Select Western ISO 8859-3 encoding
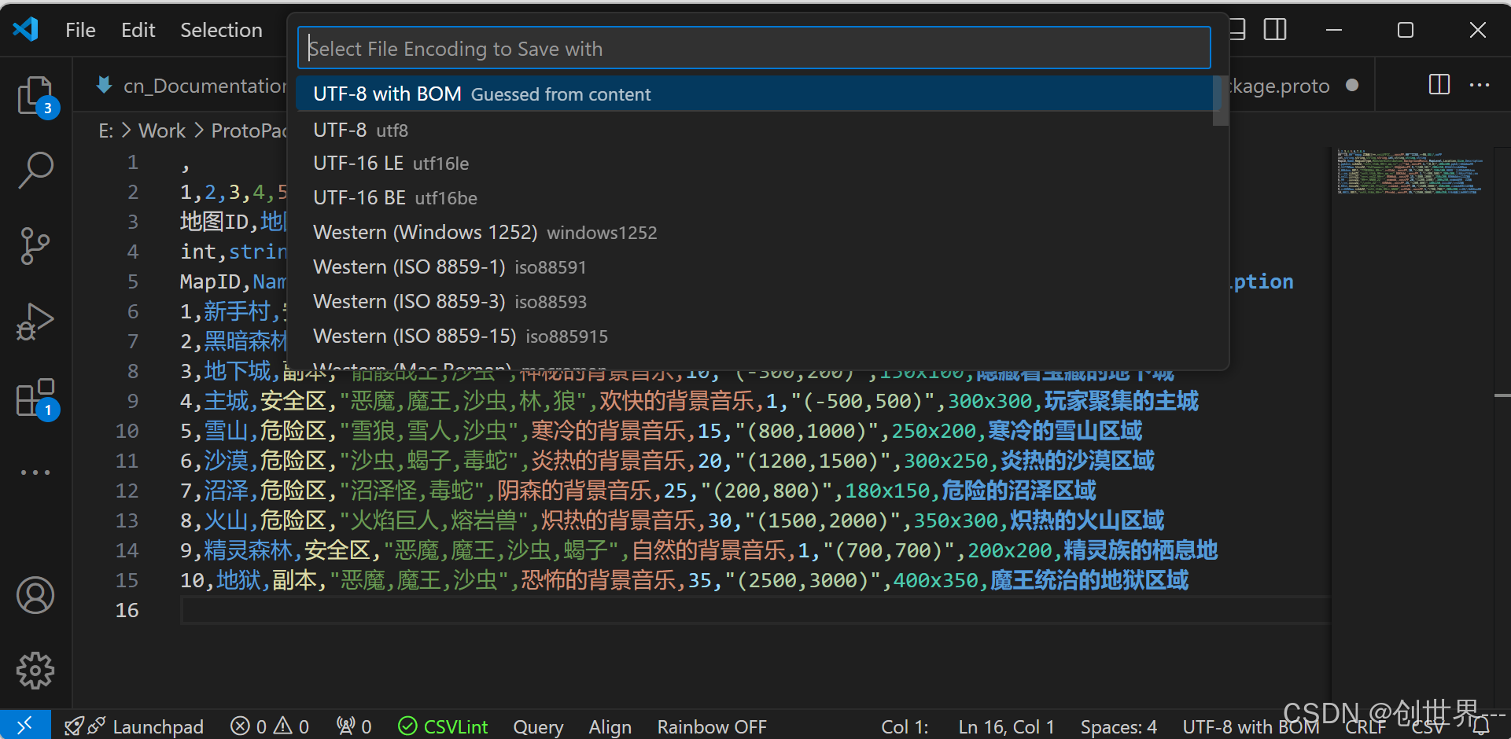Image resolution: width=1511 pixels, height=739 pixels. point(754,301)
